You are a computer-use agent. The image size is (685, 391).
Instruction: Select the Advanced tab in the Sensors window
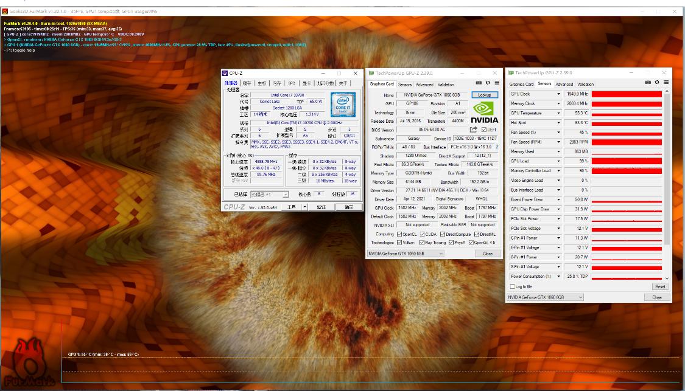pos(564,84)
